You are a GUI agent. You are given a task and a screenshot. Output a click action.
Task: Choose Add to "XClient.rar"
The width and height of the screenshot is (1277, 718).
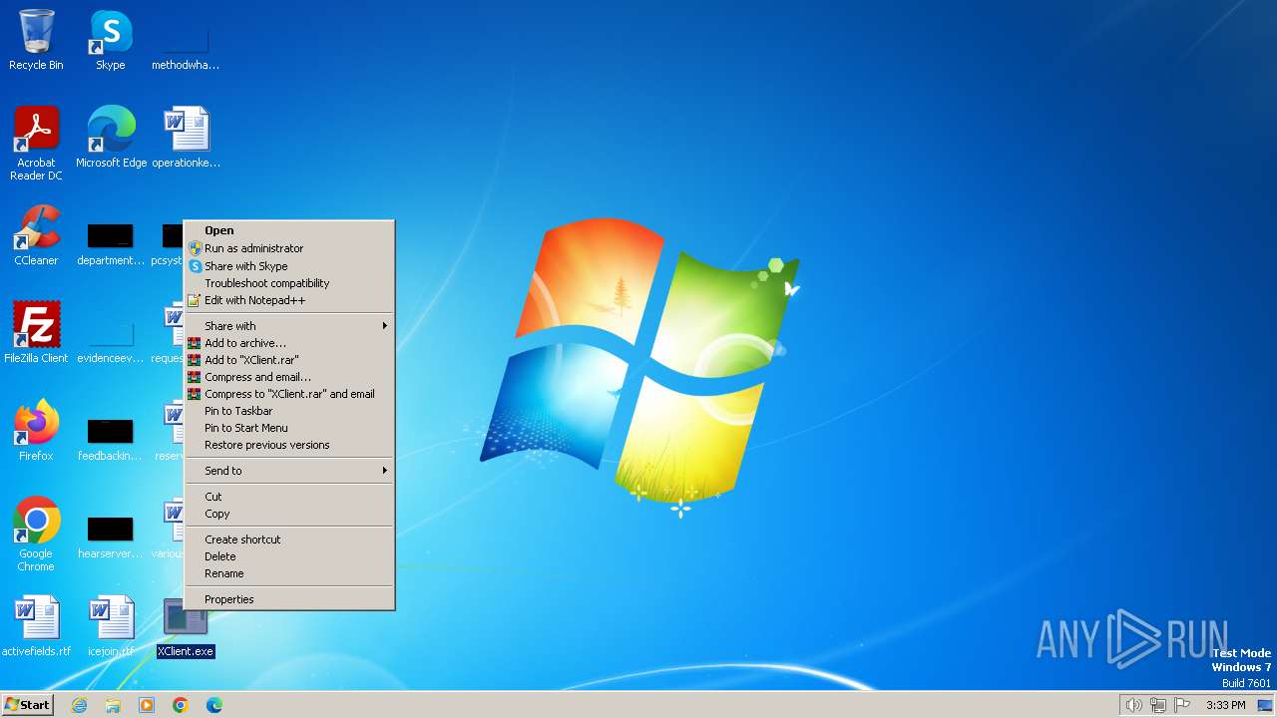[x=289, y=360]
